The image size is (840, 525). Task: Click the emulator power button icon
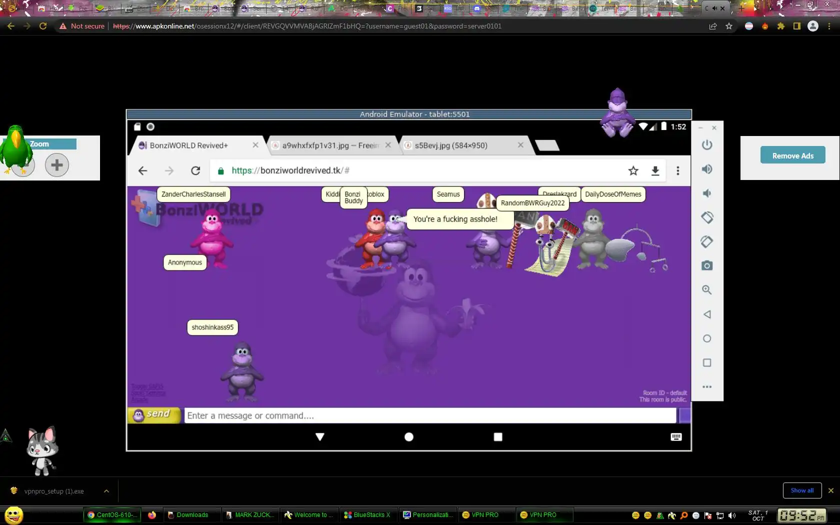(x=706, y=145)
